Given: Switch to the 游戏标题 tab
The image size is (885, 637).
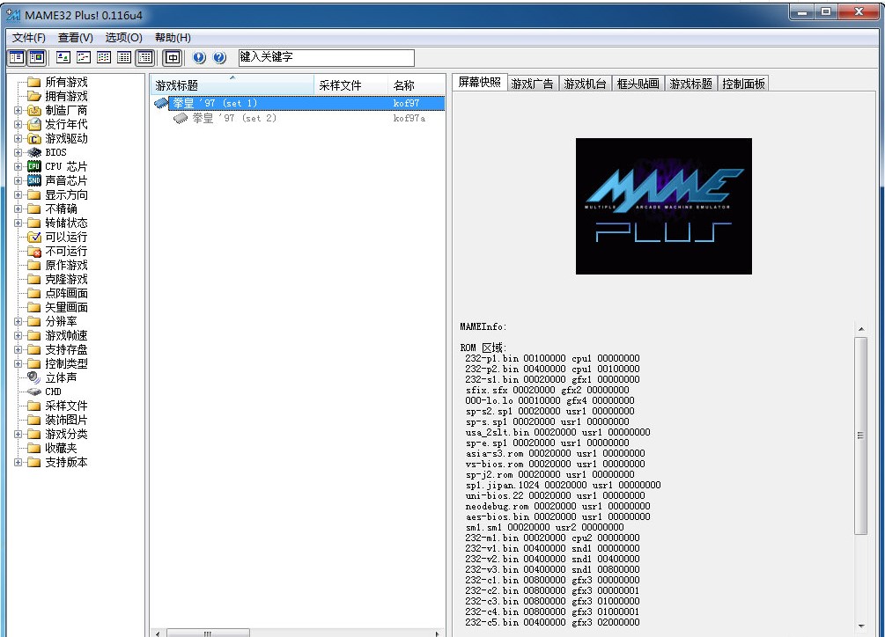Looking at the screenshot, I should 691,84.
